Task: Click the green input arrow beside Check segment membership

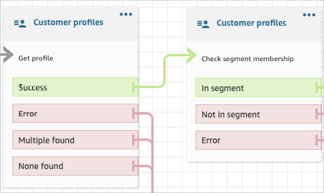Action: point(190,56)
